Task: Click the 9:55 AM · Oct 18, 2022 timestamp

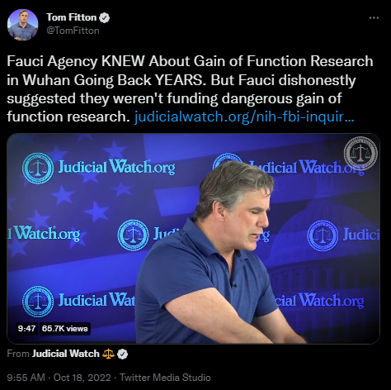Action: (x=59, y=378)
